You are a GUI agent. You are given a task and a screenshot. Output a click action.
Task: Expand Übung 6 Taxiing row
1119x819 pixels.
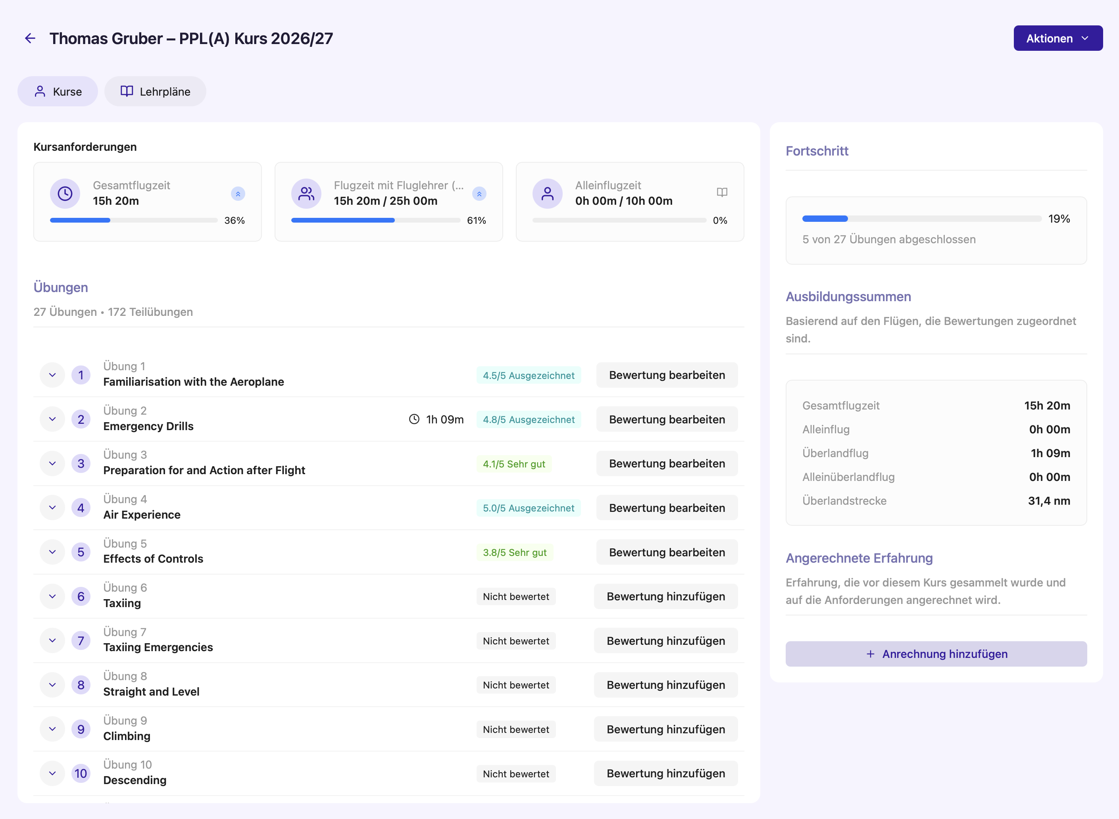52,596
